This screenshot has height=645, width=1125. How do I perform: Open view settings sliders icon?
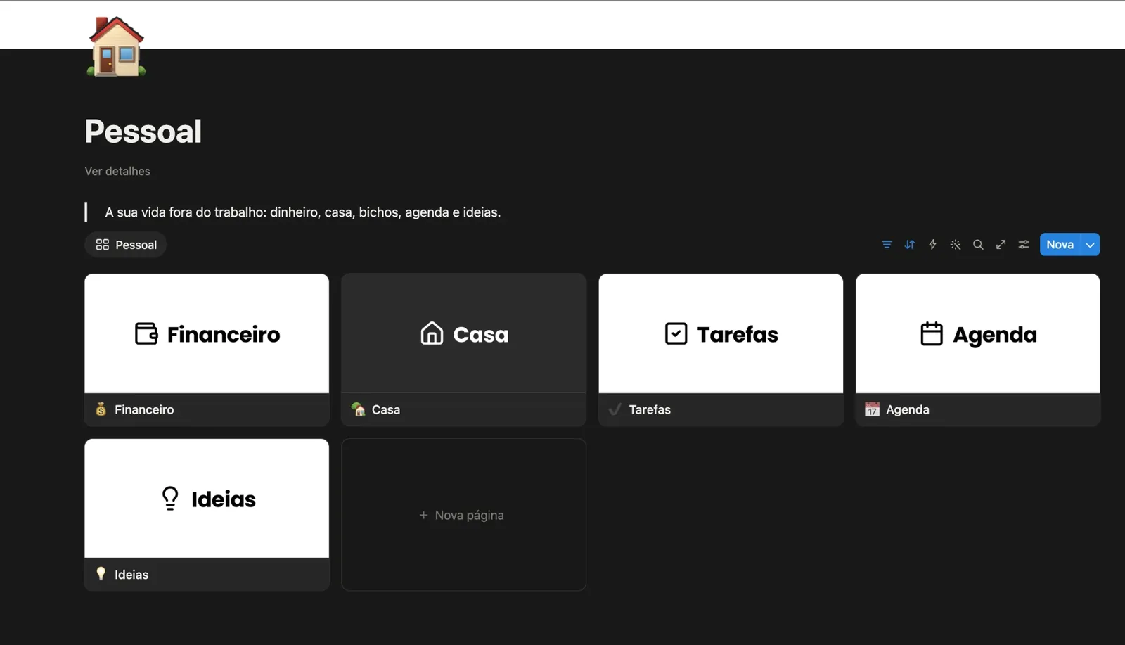pos(1024,245)
